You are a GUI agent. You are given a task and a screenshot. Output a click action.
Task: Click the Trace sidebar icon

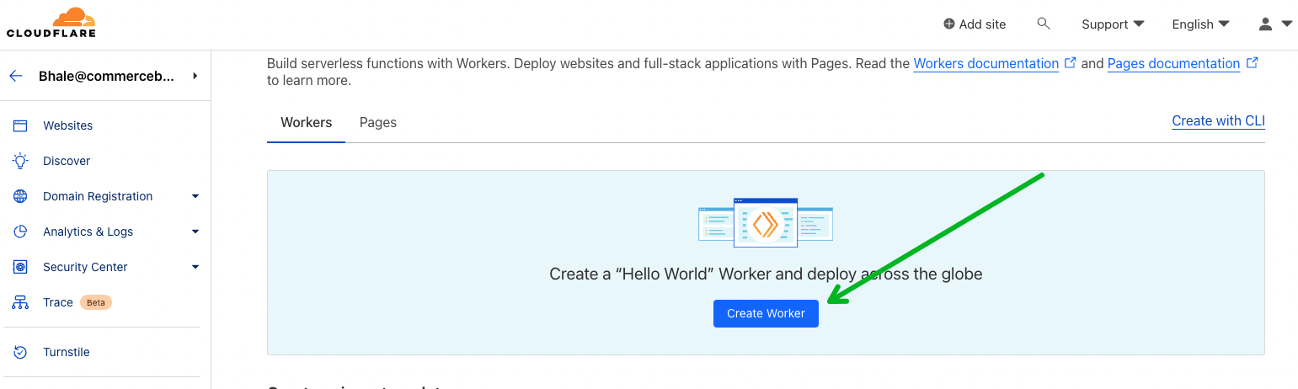coord(20,302)
